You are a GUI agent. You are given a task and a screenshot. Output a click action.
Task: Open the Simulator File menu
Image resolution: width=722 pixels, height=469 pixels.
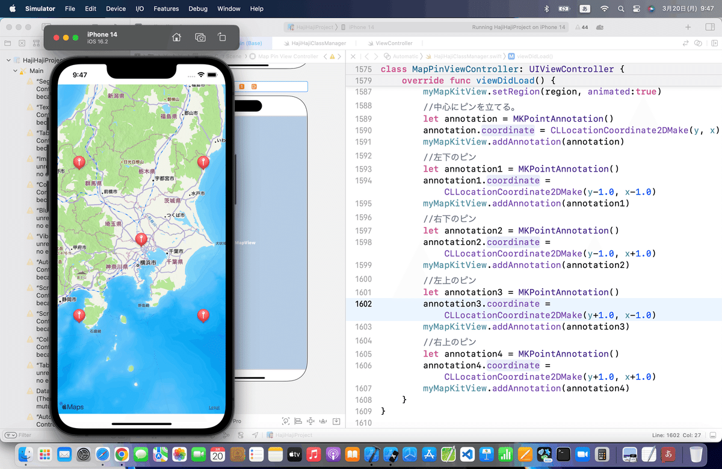click(x=70, y=9)
